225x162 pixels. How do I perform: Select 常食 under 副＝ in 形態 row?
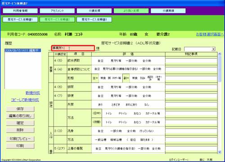pyautogui.click(x=135, y=78)
